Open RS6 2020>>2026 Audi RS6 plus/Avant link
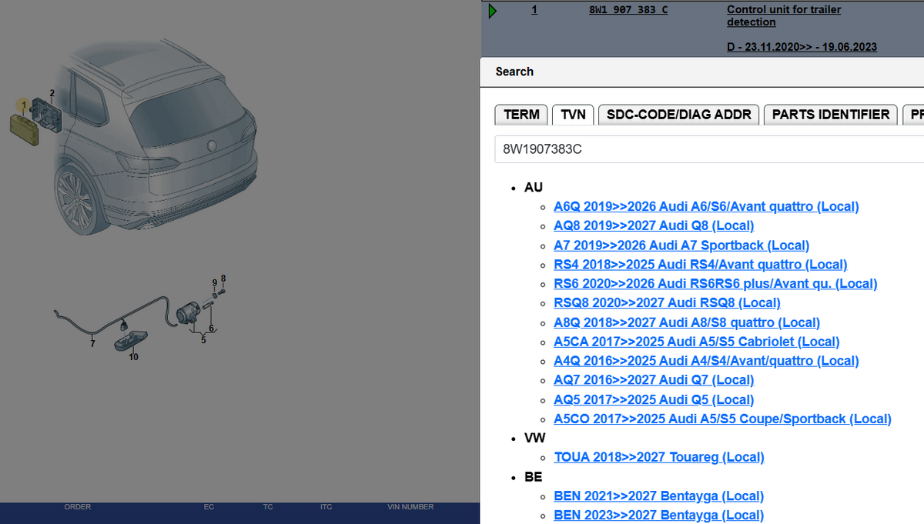The image size is (924, 524). click(x=715, y=284)
